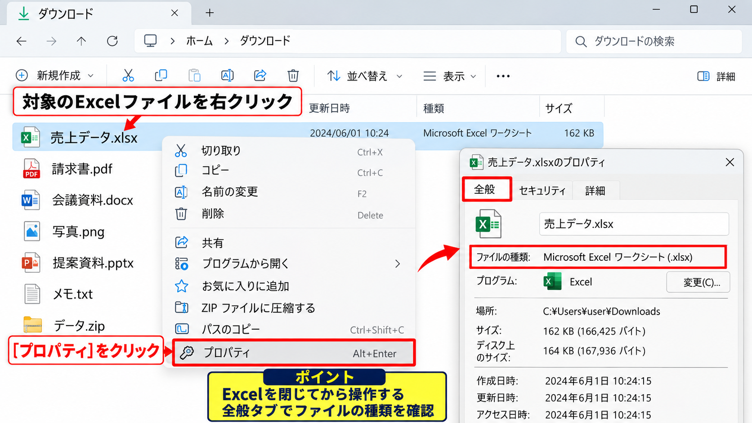Image resolution: width=752 pixels, height=423 pixels.
Task: Close the 売上データ.xlsx properties dialog
Action: [x=730, y=162]
